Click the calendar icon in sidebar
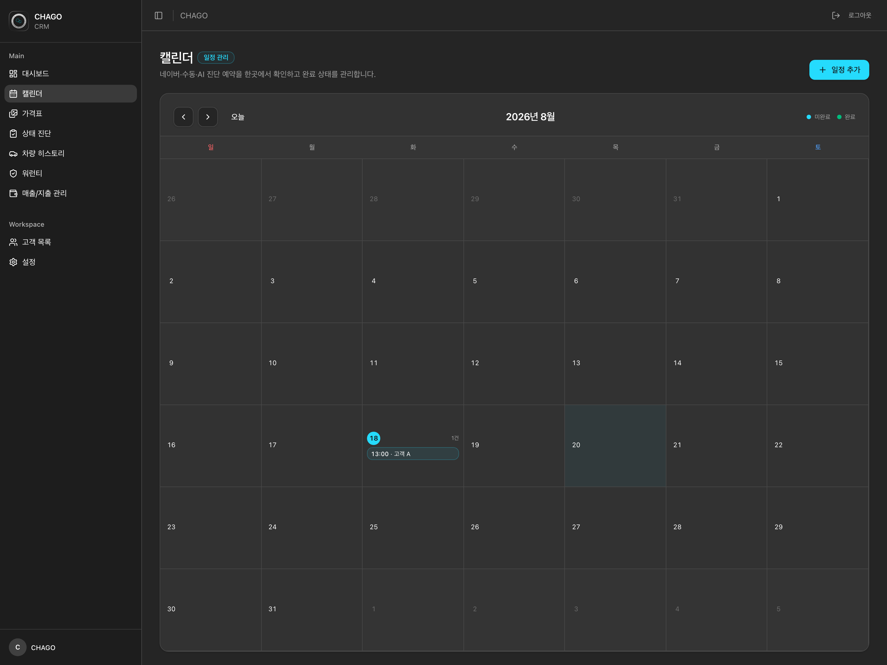This screenshot has height=665, width=887. pyautogui.click(x=13, y=94)
